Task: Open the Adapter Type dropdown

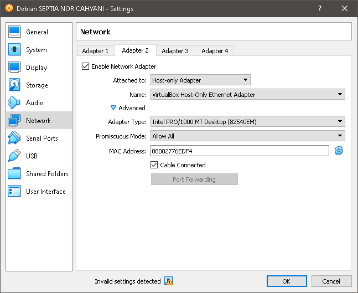Action: (248, 122)
